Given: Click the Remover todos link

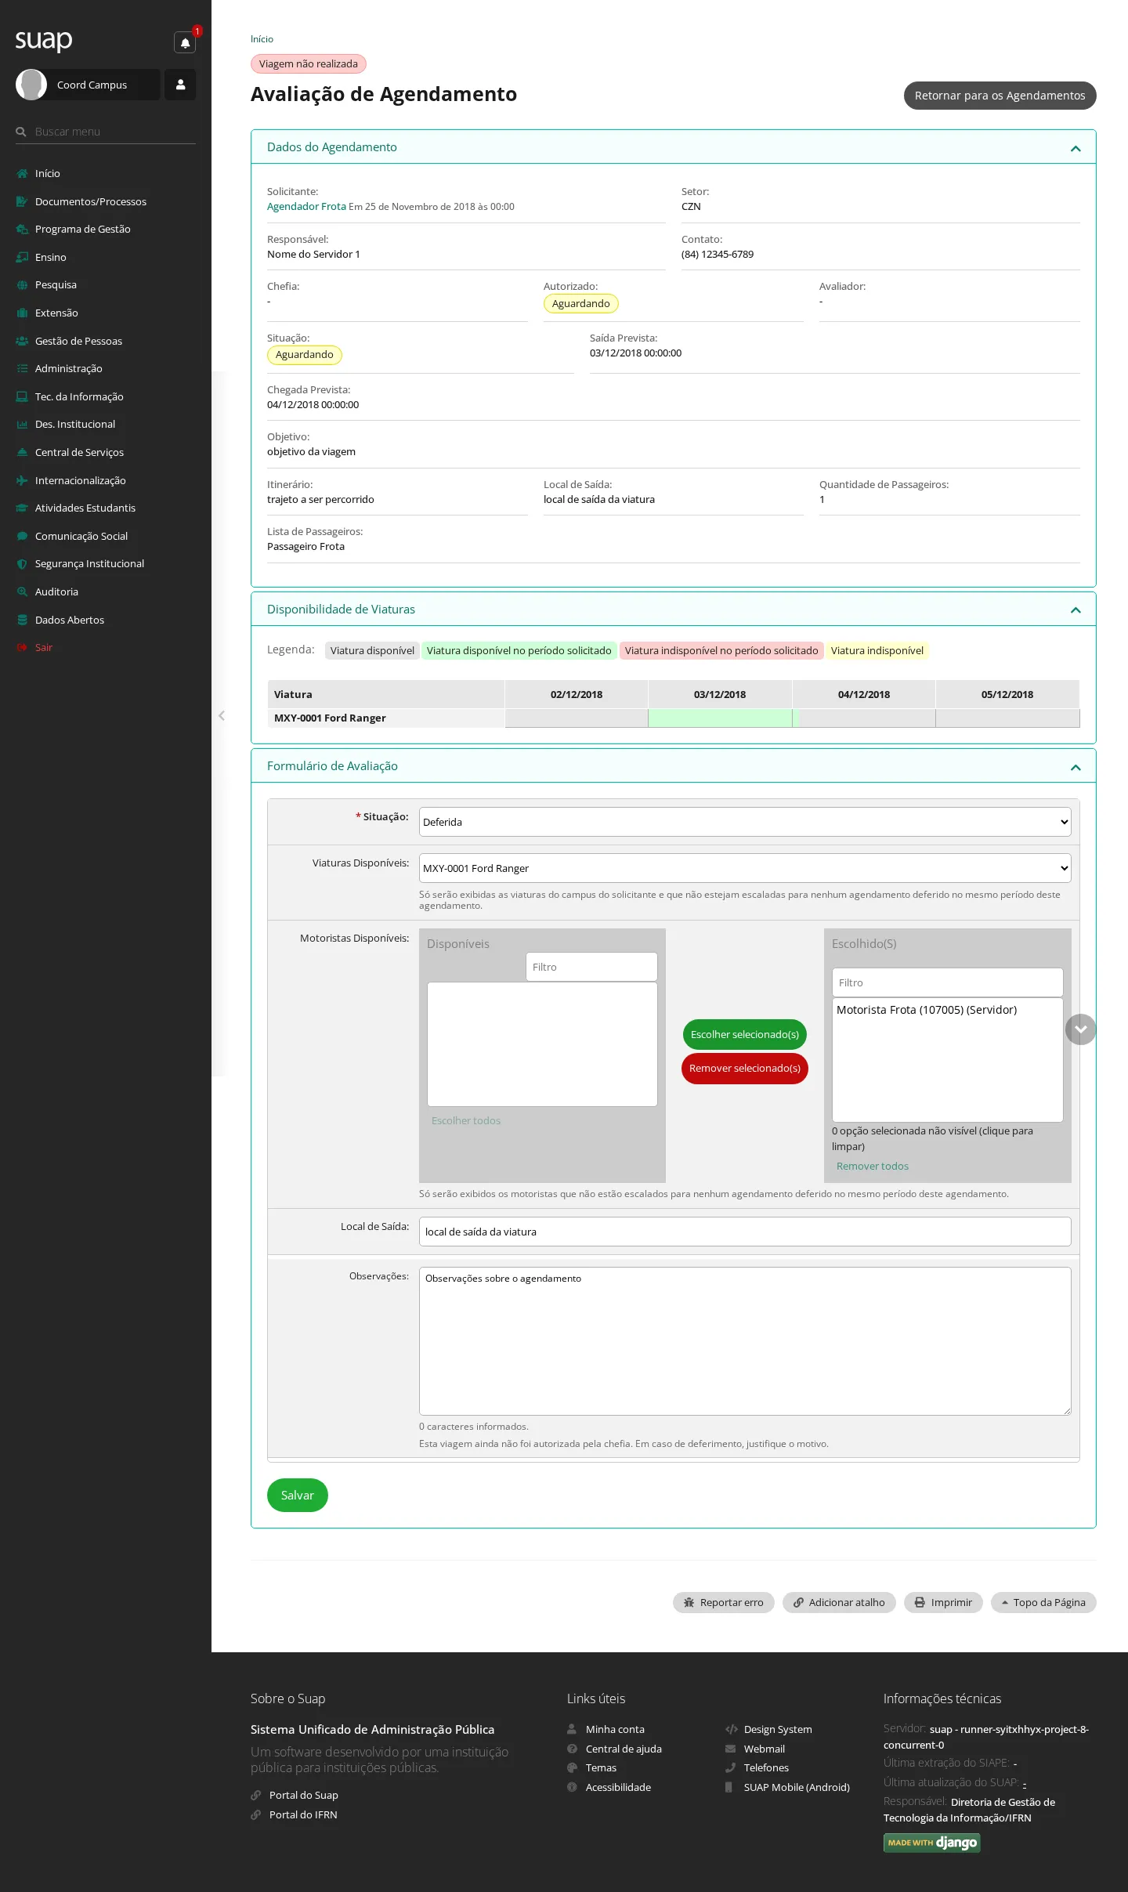Looking at the screenshot, I should point(873,1166).
